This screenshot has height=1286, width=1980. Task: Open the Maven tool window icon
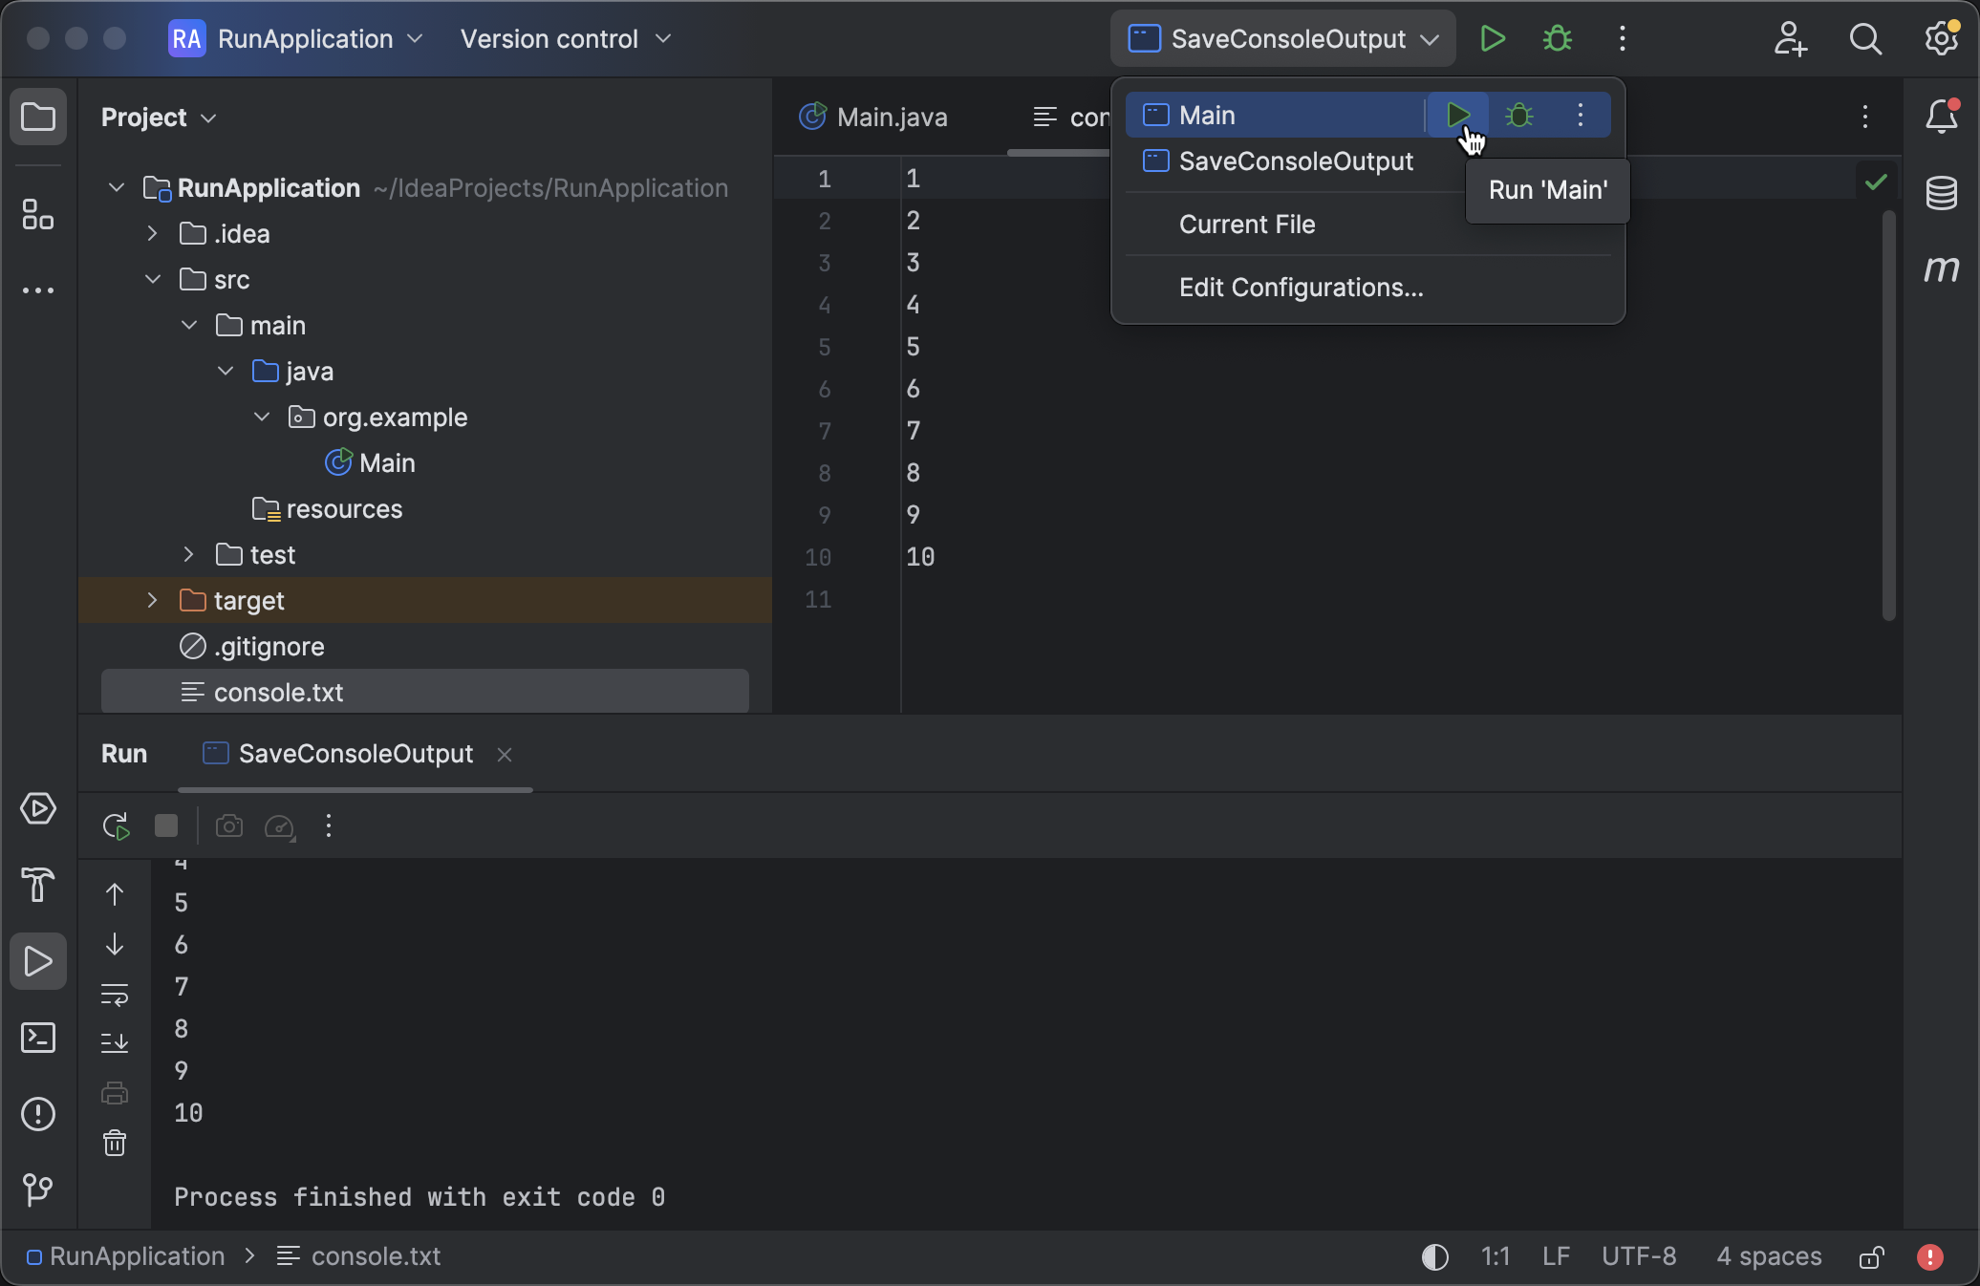click(x=1941, y=269)
